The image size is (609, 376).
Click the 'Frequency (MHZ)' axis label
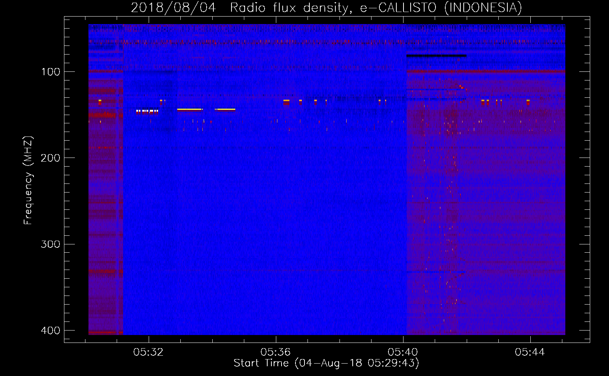click(x=28, y=180)
